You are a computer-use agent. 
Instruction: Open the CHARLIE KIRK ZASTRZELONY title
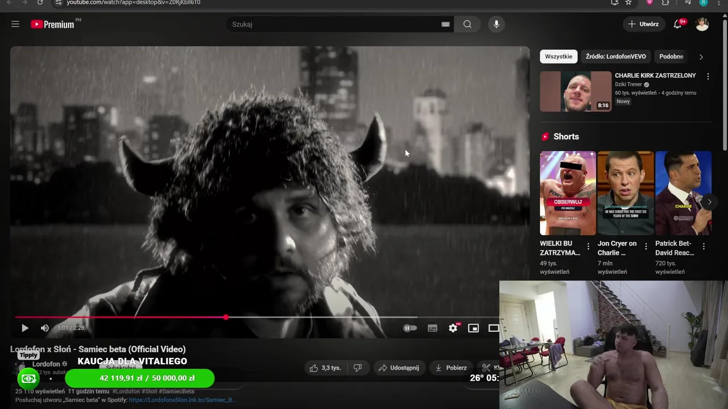point(655,75)
